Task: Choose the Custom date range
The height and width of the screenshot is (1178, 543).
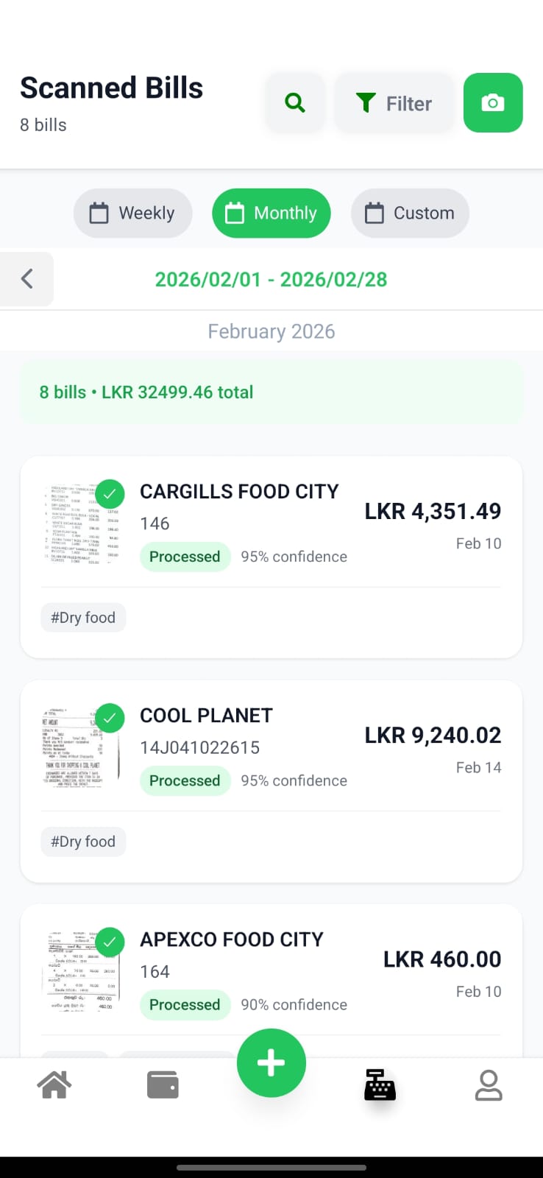Action: point(410,214)
